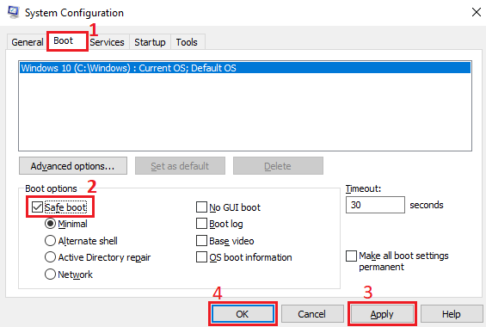The width and height of the screenshot is (486, 327).
Task: Click the Cancel button
Action: [312, 314]
